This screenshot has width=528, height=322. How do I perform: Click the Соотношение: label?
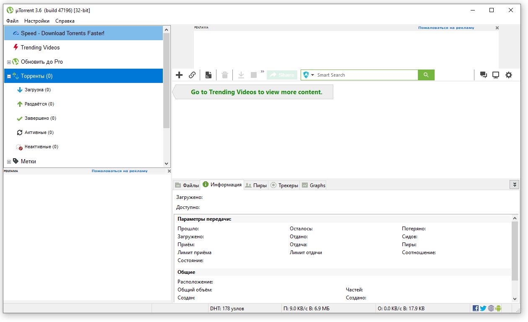click(419, 252)
